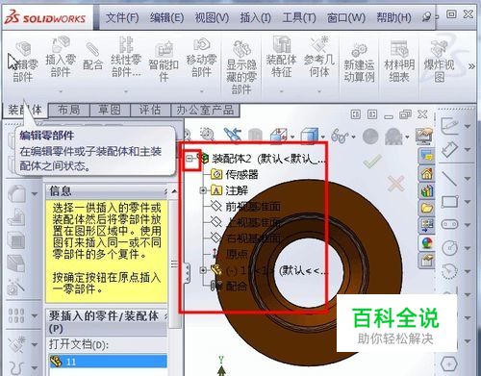Open the File Explorer folder icon in task pane
This screenshot has width=481, height=376.
[427, 209]
